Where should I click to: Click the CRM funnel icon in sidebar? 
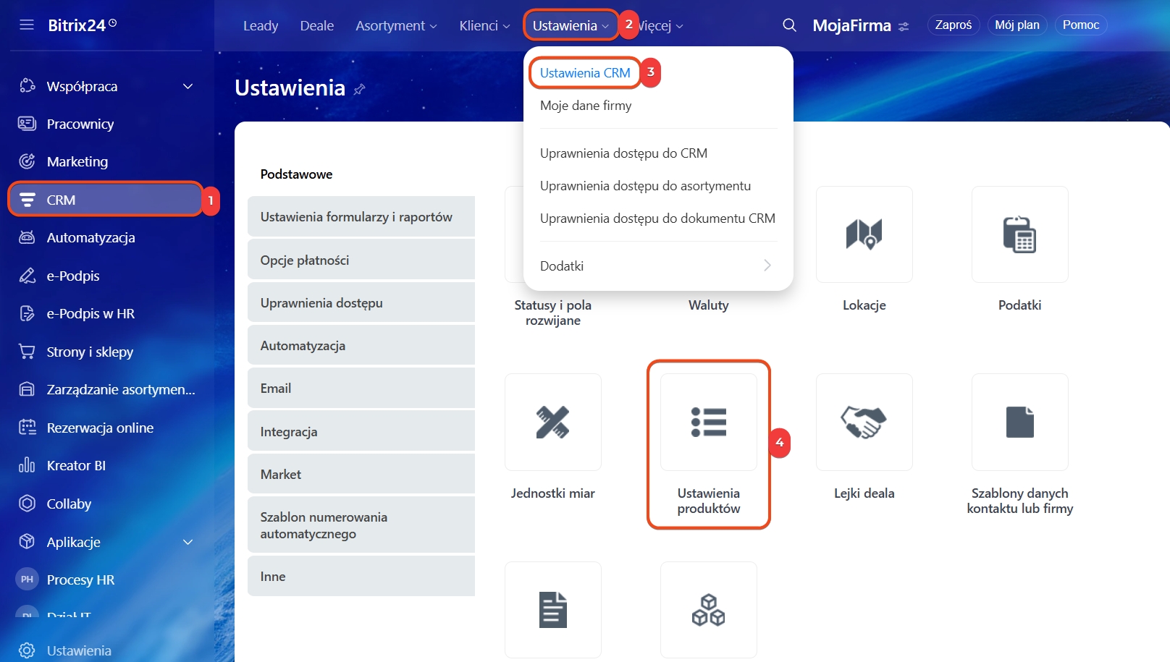coord(28,200)
